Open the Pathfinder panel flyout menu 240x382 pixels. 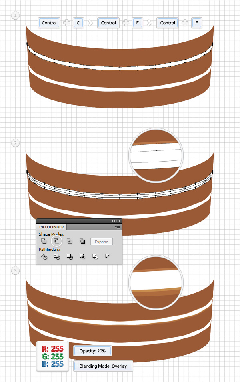pos(118,227)
